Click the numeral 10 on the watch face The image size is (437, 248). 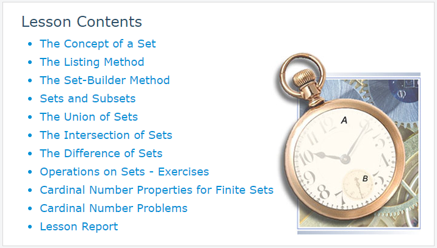click(306, 157)
